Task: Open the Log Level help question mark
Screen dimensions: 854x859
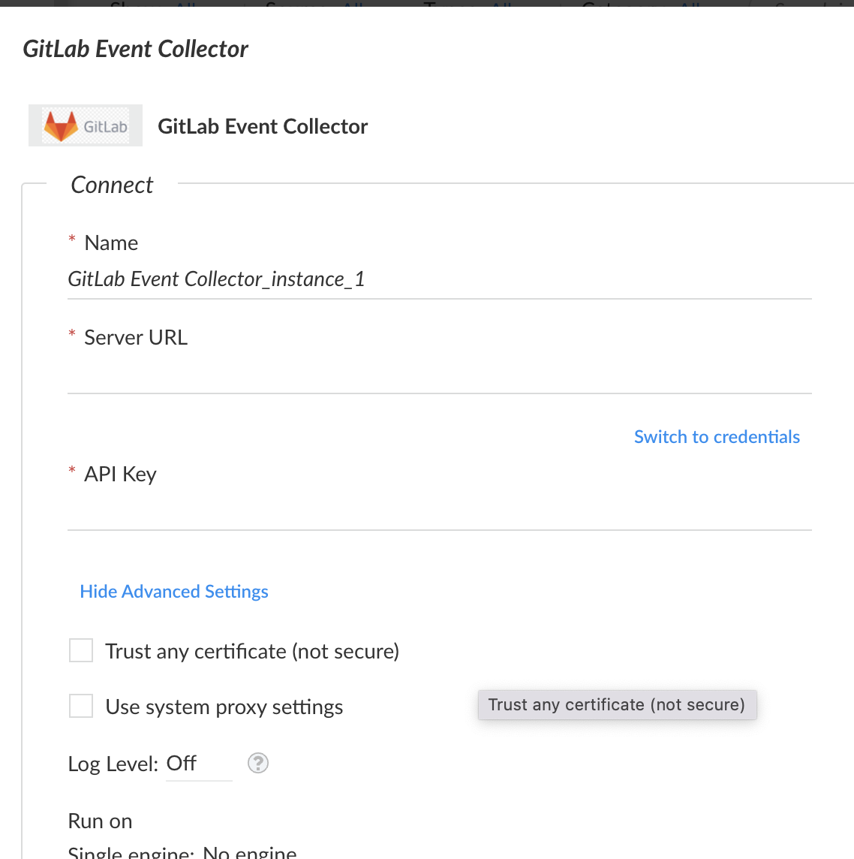Action: [x=258, y=763]
